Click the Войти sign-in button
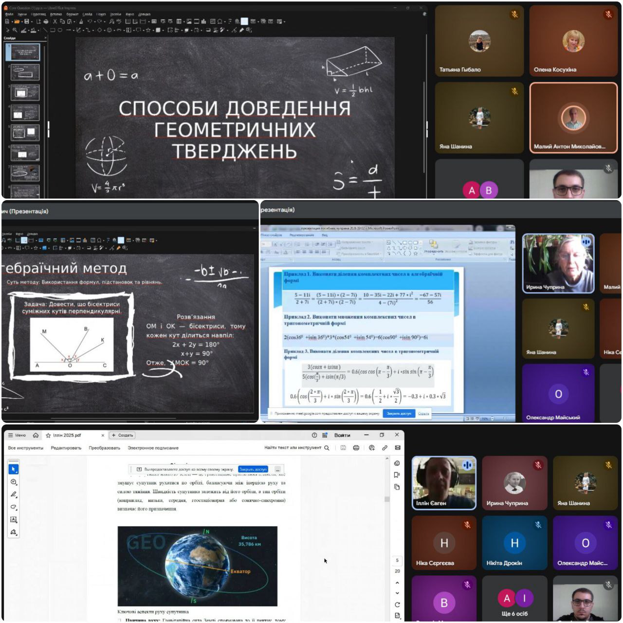Image resolution: width=623 pixels, height=623 pixels. 342,435
